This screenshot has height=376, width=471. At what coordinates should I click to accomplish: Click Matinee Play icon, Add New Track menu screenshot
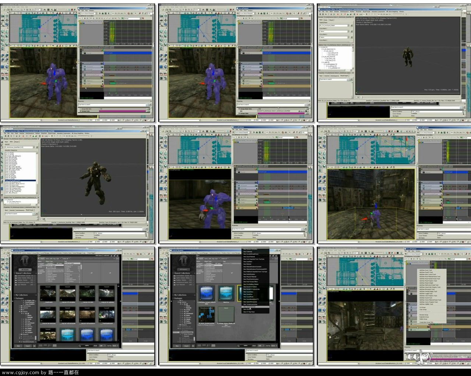tap(426, 254)
